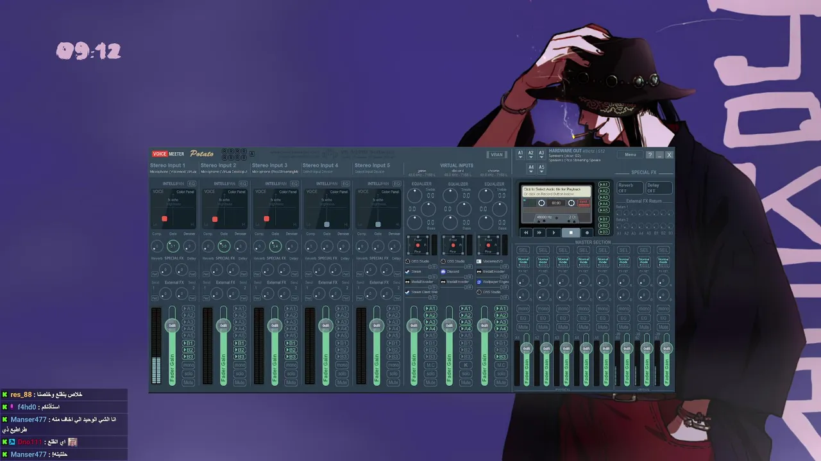This screenshot has width=821, height=461.
Task: Click the cassette stop button
Action: click(x=571, y=232)
